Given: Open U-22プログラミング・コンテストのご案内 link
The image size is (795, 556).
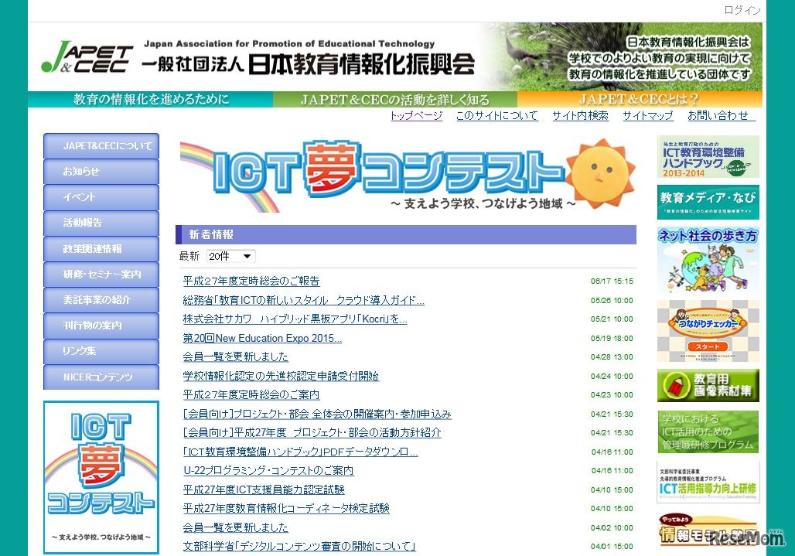Looking at the screenshot, I should click(x=268, y=471).
